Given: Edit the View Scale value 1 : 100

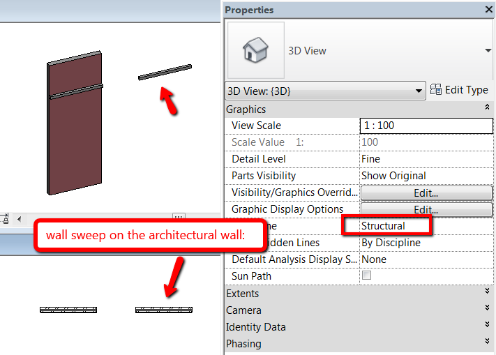Looking at the screenshot, I should (426, 126).
